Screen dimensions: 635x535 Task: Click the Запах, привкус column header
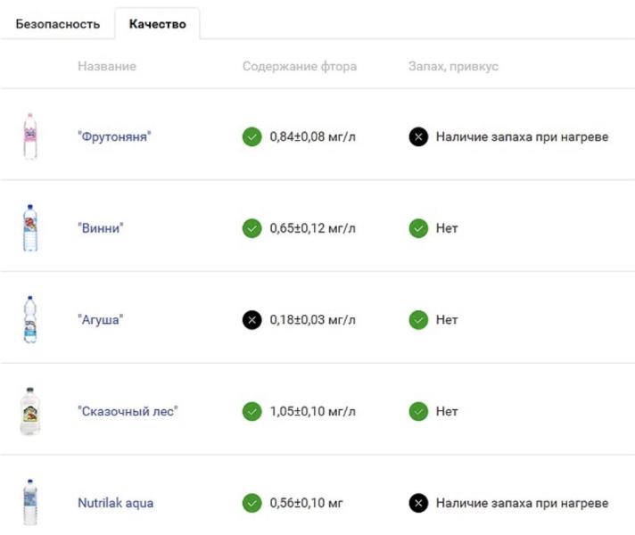click(453, 66)
